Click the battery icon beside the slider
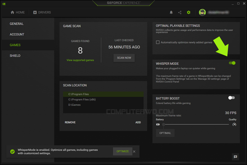The width and height of the screenshot is (247, 165). [158, 125]
